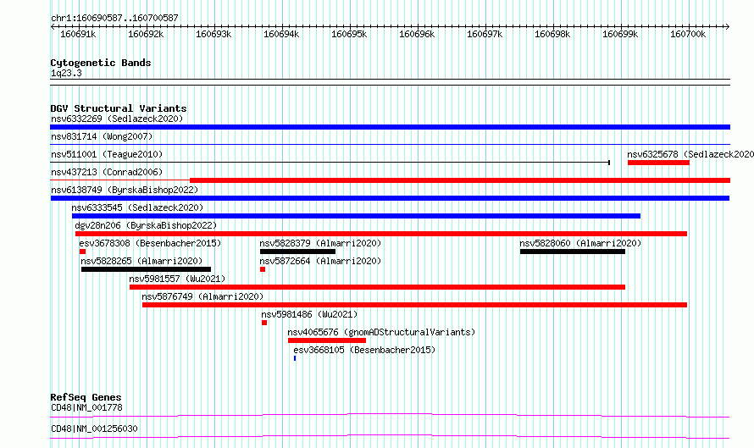Select the 160692k ruler position
Screen dimensions: 754x448
(x=146, y=34)
